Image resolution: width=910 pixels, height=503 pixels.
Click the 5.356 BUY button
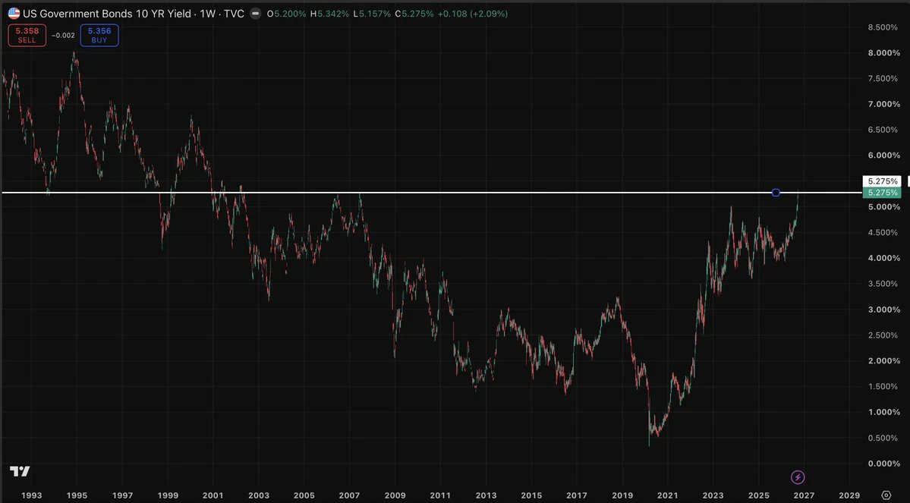99,36
